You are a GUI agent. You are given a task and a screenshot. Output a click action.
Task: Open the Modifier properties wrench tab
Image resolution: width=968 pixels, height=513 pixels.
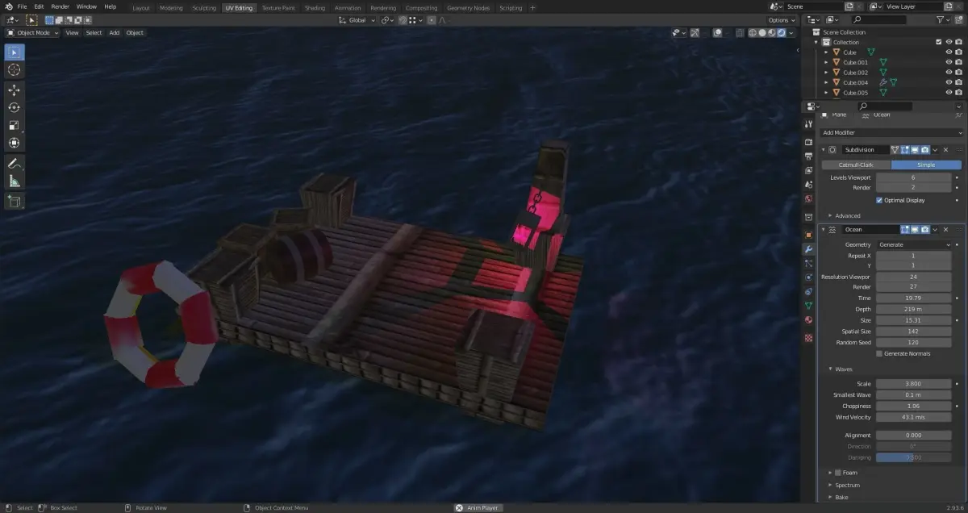coord(808,249)
